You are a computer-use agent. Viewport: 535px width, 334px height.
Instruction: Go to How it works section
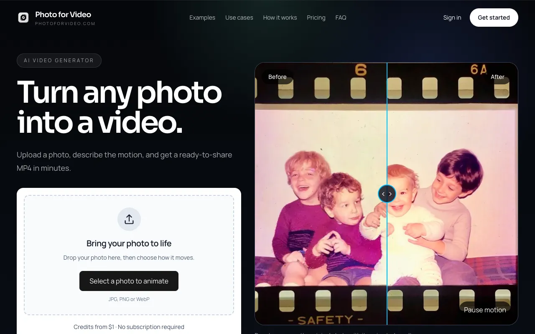pos(280,18)
